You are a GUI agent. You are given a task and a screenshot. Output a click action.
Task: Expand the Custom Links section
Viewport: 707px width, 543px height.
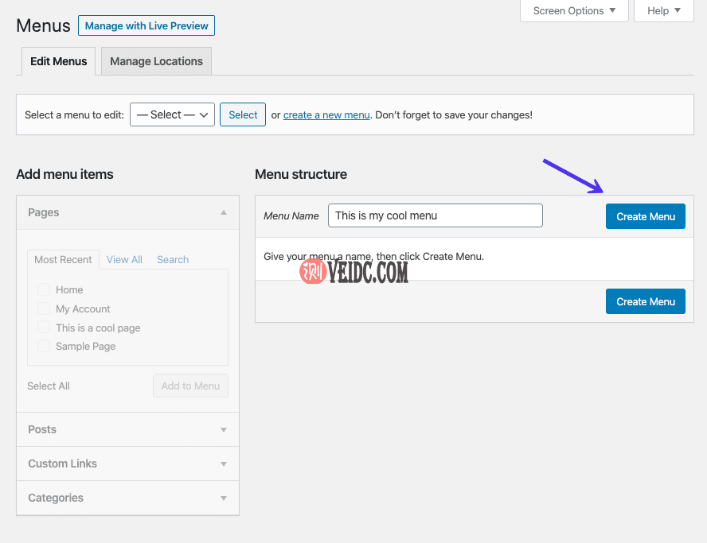224,464
